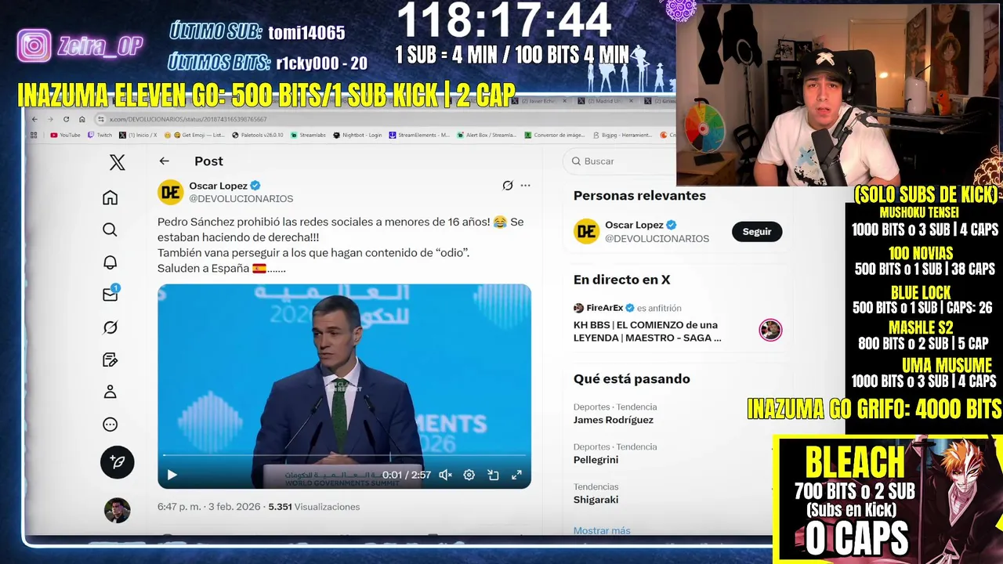Open the More options circle icon in the sidebar
This screenshot has width=1003, height=564.
point(110,425)
